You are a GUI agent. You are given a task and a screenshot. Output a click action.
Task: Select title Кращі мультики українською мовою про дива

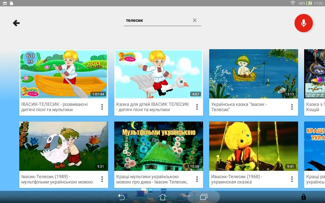click(152, 179)
